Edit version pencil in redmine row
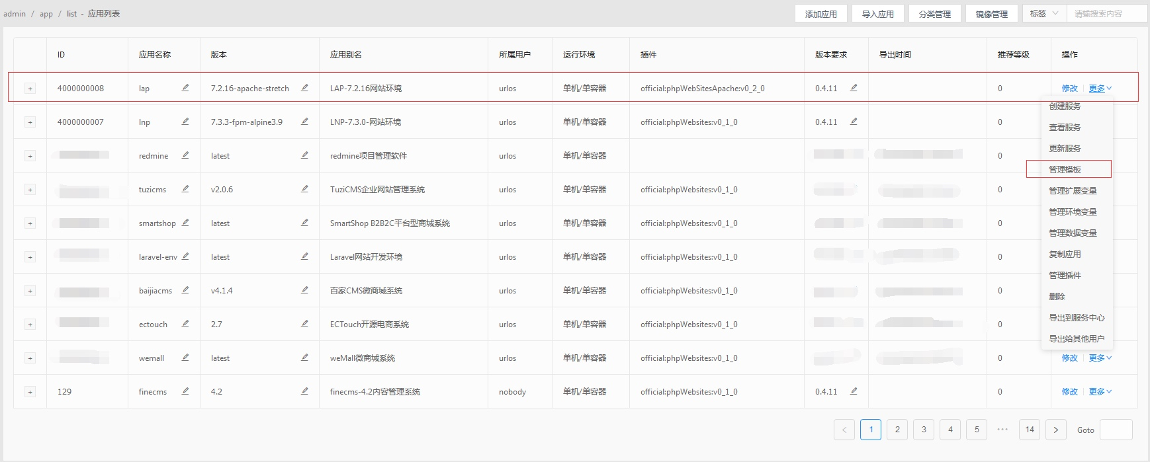1150x462 pixels. 304,155
